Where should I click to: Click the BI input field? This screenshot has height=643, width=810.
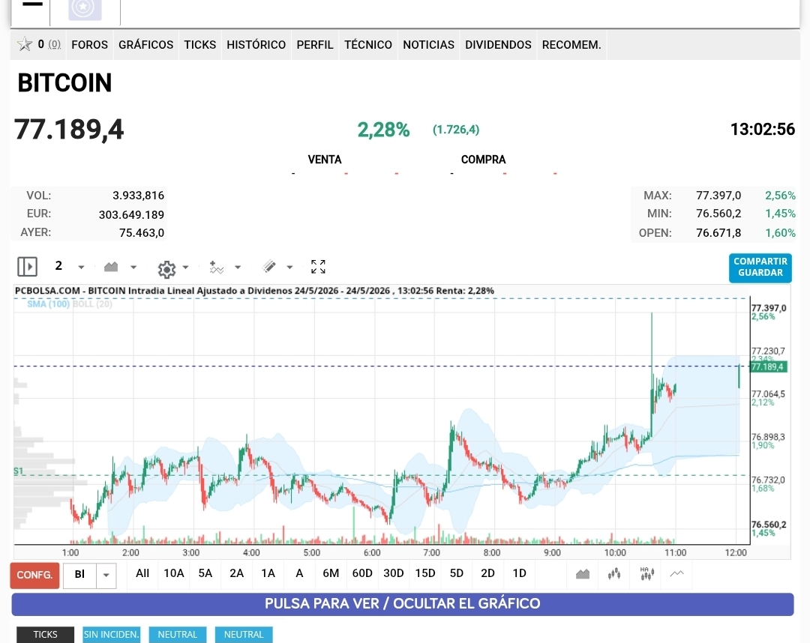[79, 575]
